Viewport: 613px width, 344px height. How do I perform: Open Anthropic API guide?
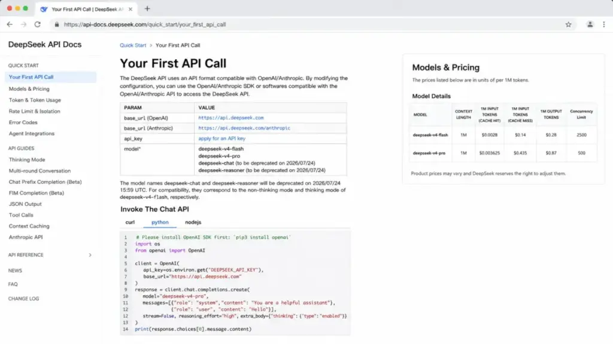(26, 237)
